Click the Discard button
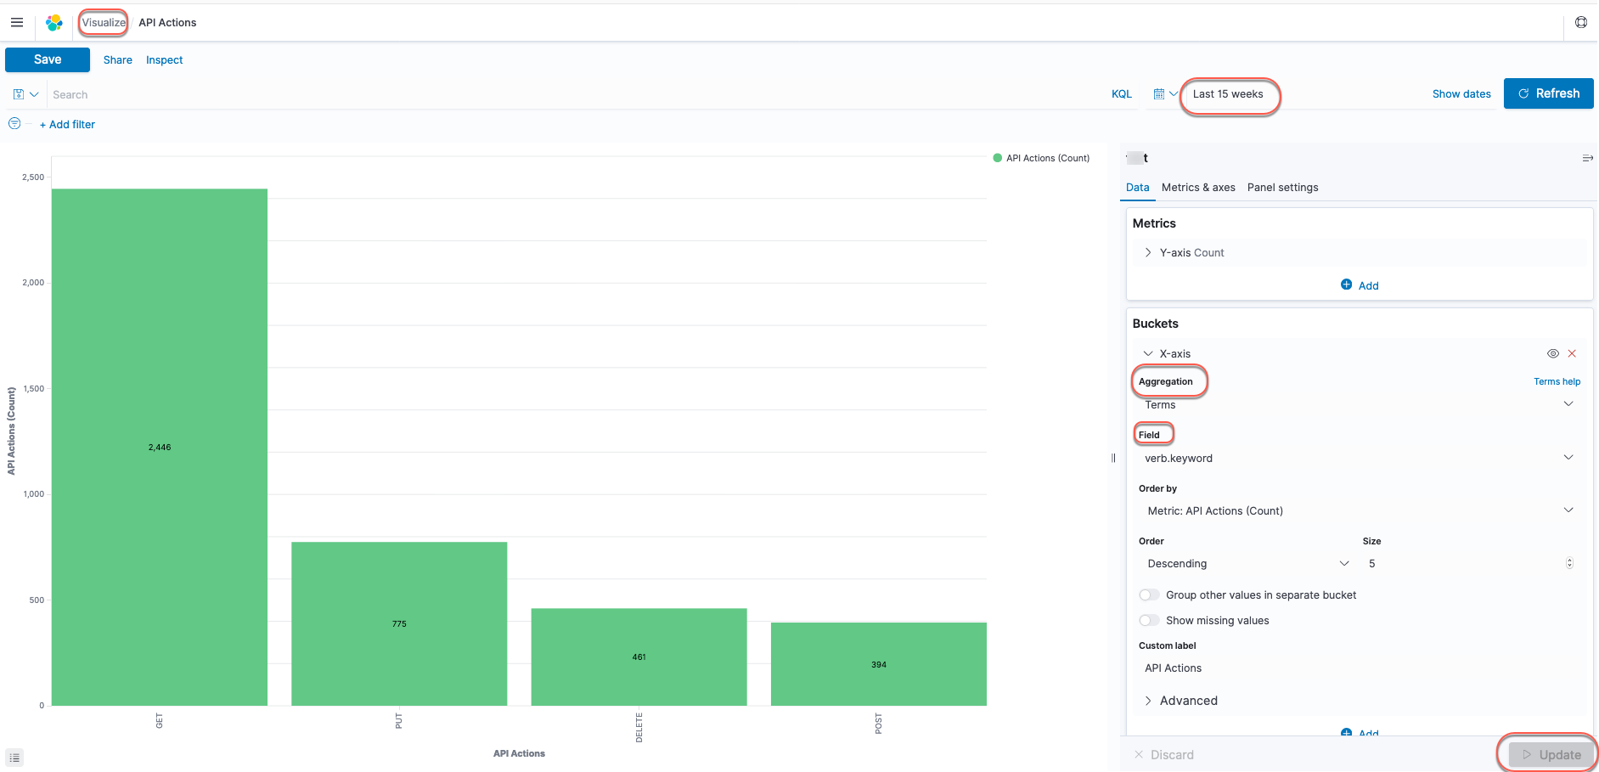The height and width of the screenshot is (772, 1599). 1163,754
